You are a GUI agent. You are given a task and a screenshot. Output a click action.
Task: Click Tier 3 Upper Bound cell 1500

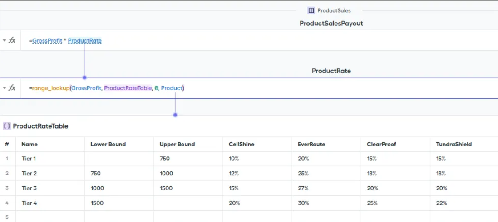(188, 188)
